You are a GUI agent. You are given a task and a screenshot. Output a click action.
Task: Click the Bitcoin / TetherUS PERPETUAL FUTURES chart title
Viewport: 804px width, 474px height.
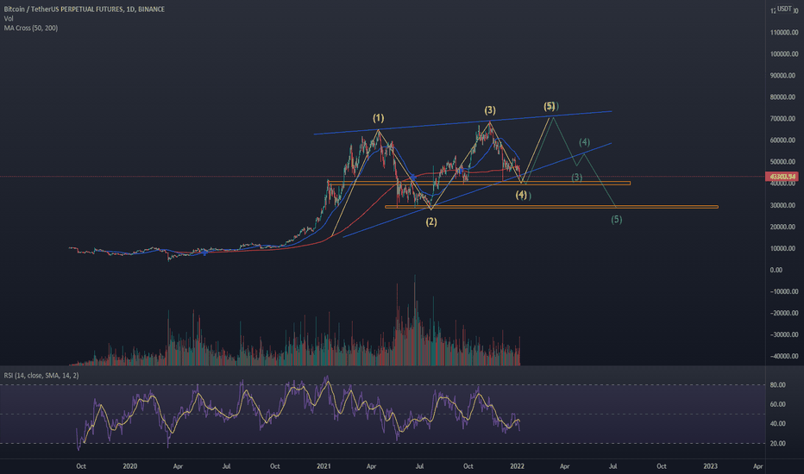click(x=84, y=9)
